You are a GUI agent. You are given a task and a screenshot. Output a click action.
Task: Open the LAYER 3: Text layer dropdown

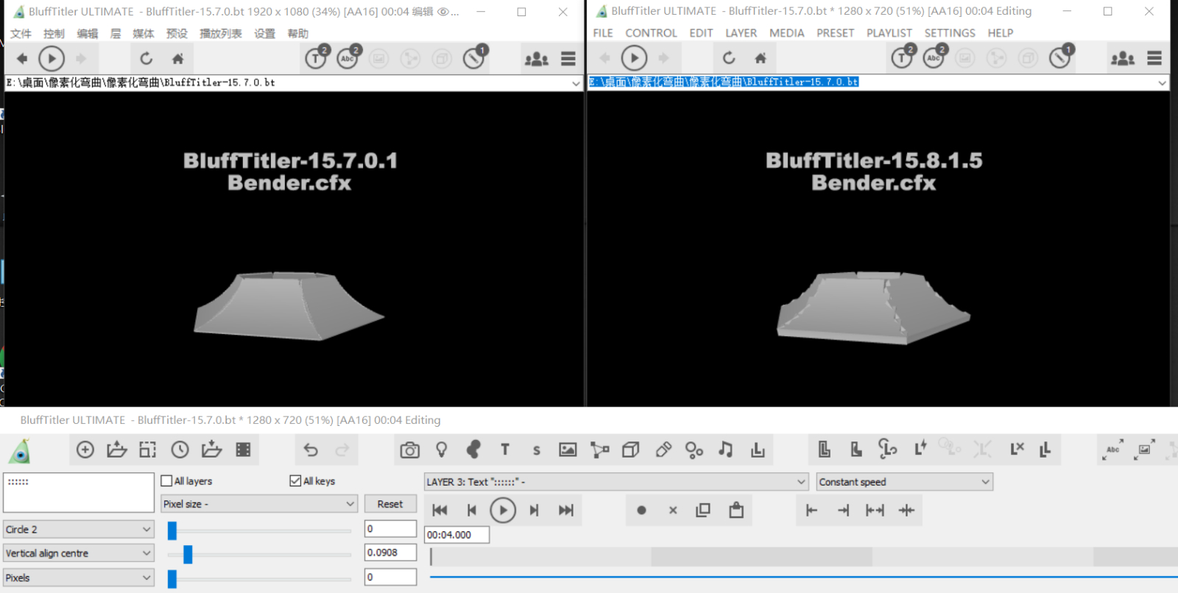pyautogui.click(x=616, y=482)
